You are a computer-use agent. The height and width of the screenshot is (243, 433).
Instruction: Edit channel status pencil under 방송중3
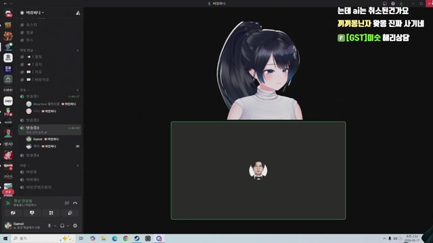45,132
